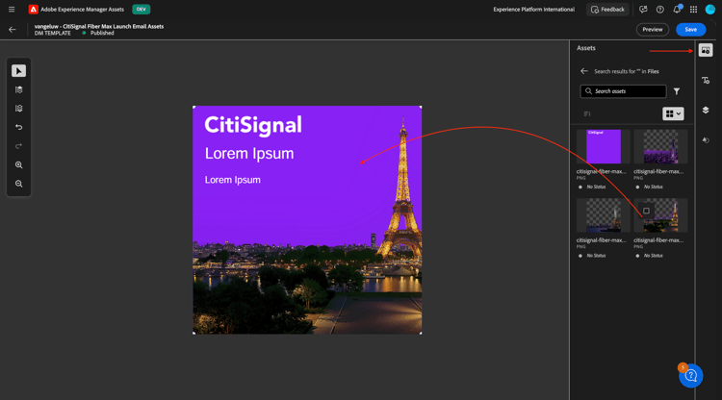722x400 pixels.
Task: Click layer-order icon directly below selection arrow
Action: click(19, 89)
